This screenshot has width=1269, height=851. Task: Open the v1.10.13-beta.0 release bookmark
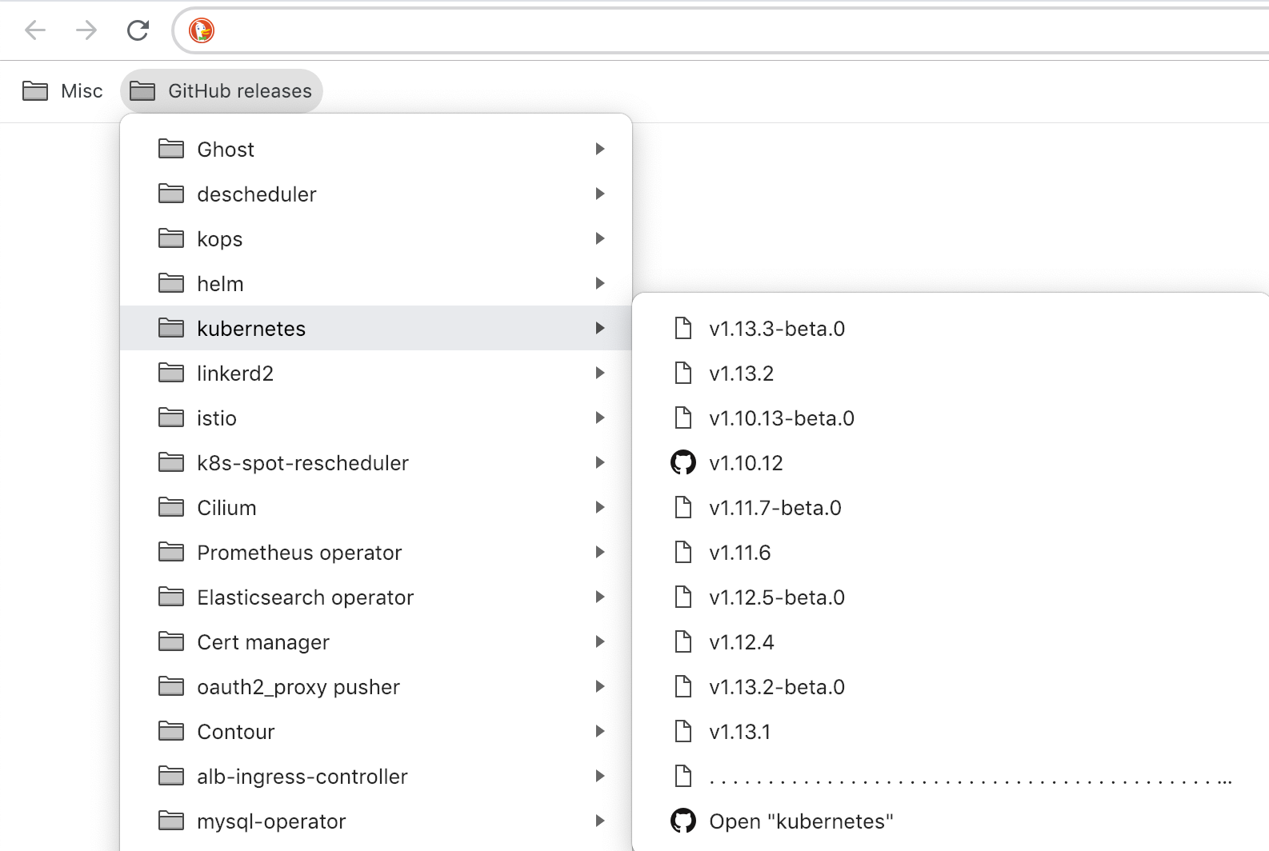951,418
